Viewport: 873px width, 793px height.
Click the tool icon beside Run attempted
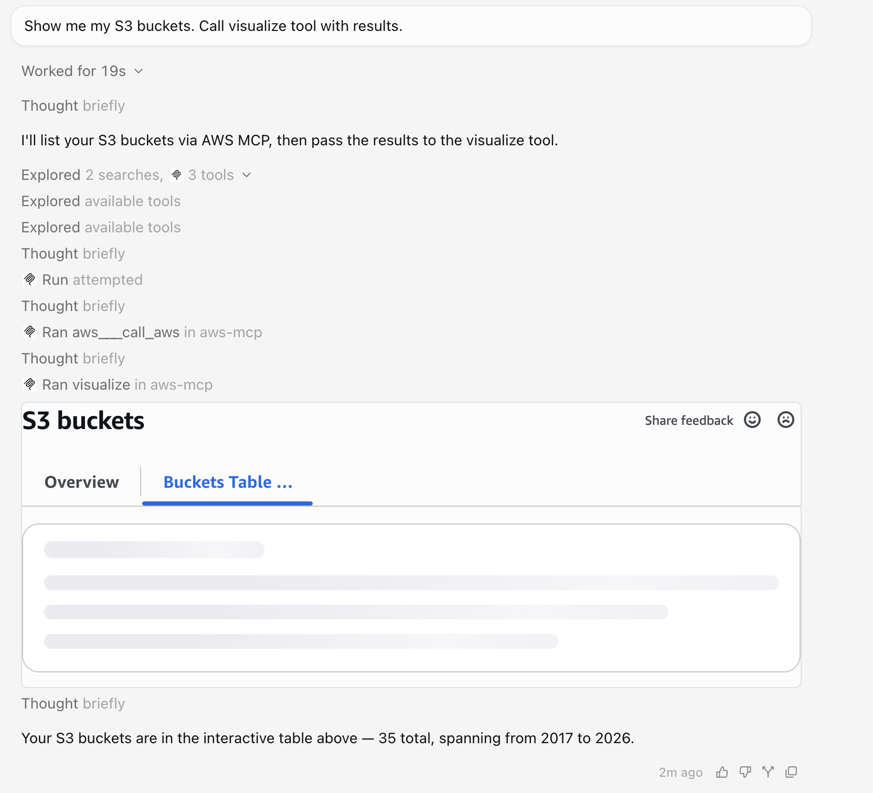tap(30, 280)
